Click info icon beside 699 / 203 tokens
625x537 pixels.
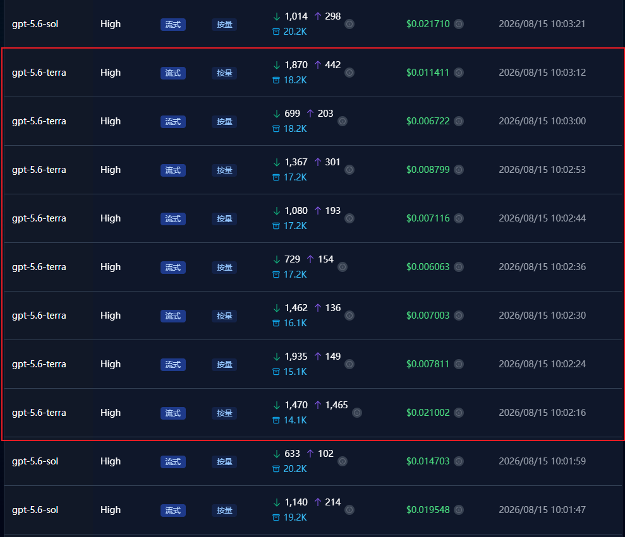343,121
